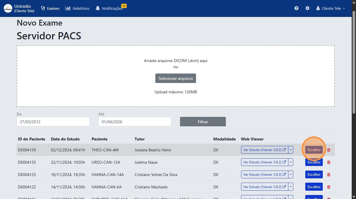The width and height of the screenshot is (356, 199).
Task: Expand viewer options dropdown for THEO-CAN-4M
Action: point(291,150)
